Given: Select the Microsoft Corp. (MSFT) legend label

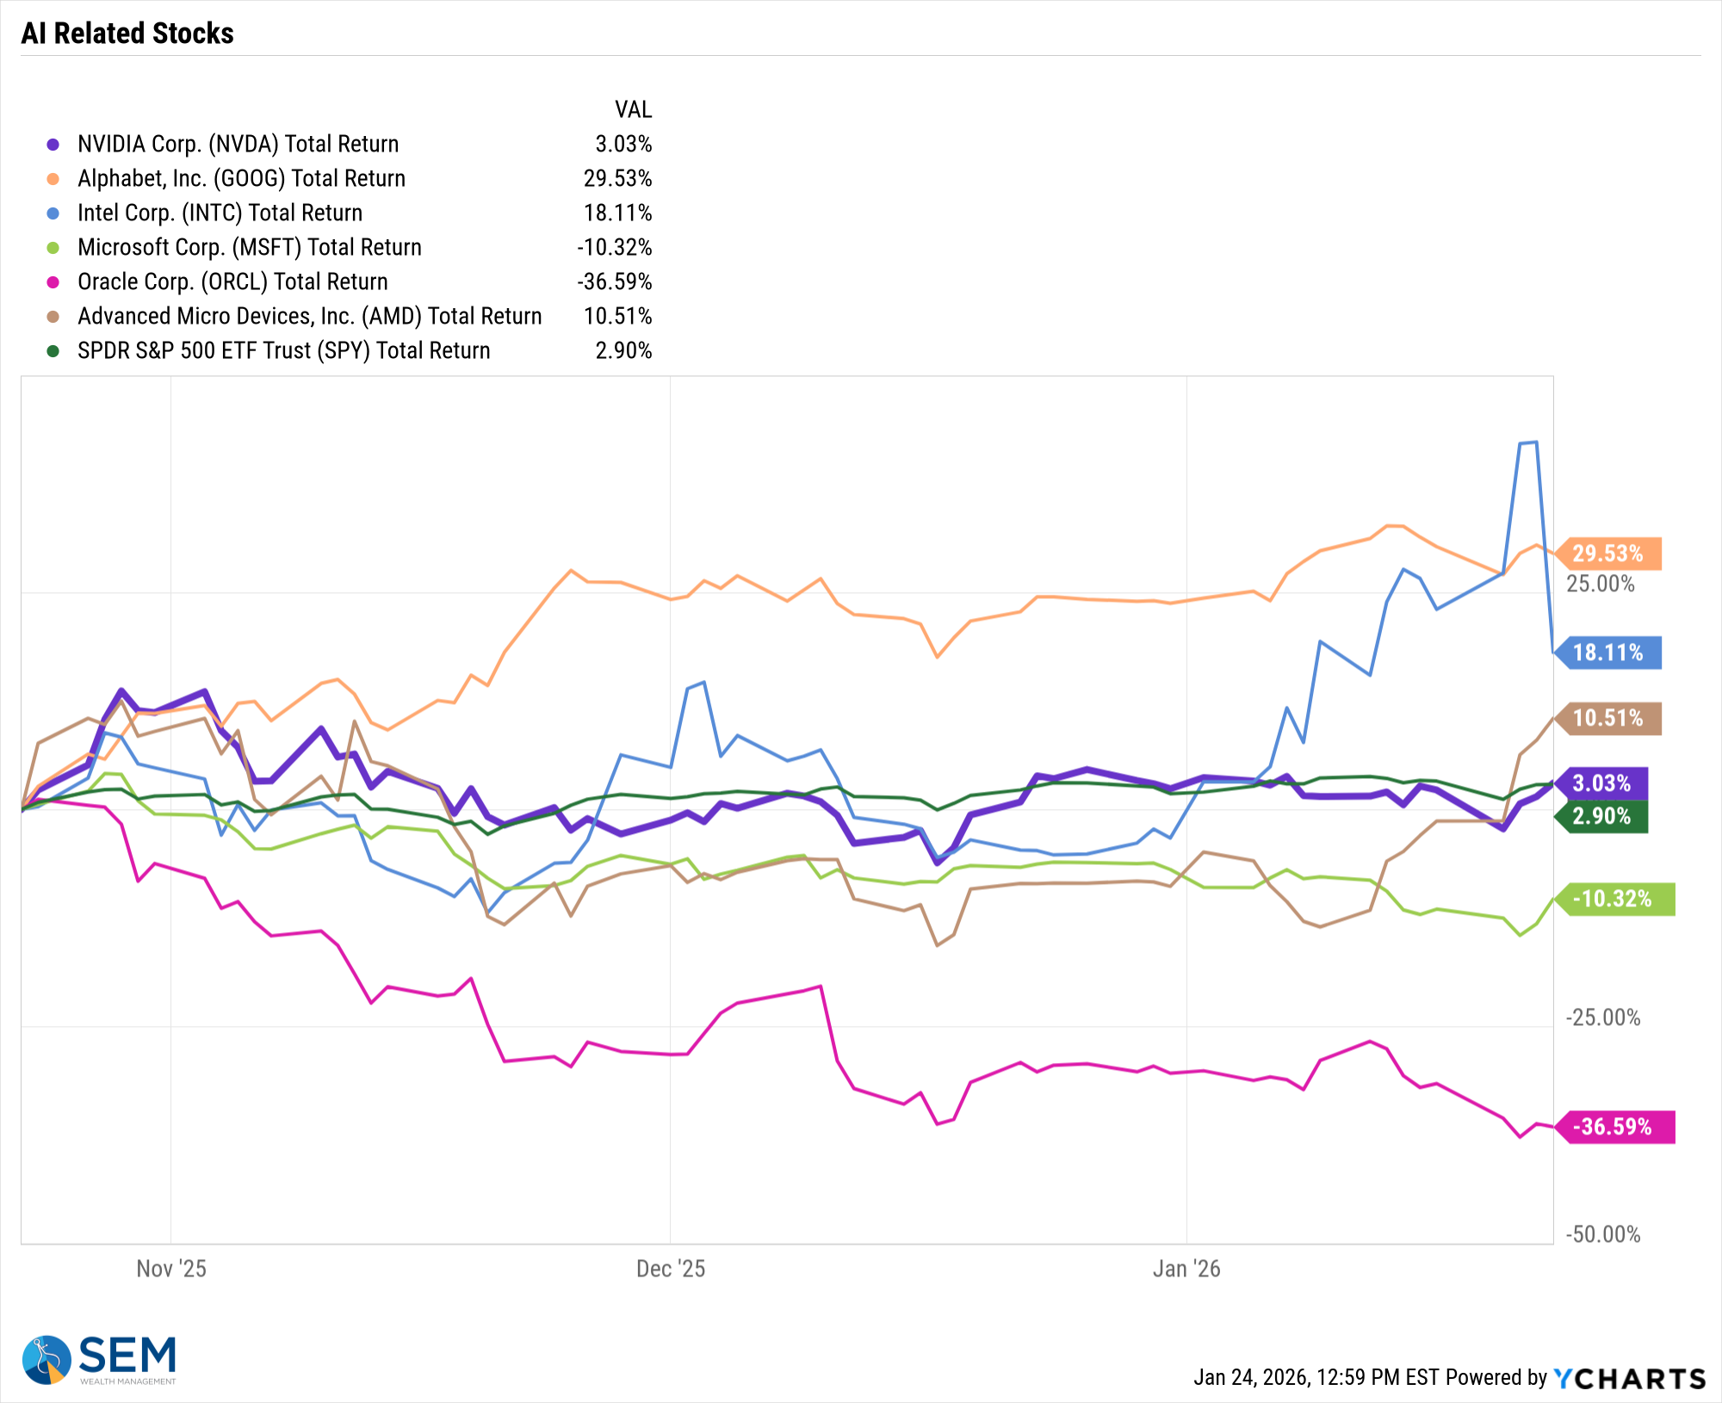Looking at the screenshot, I should tap(250, 248).
